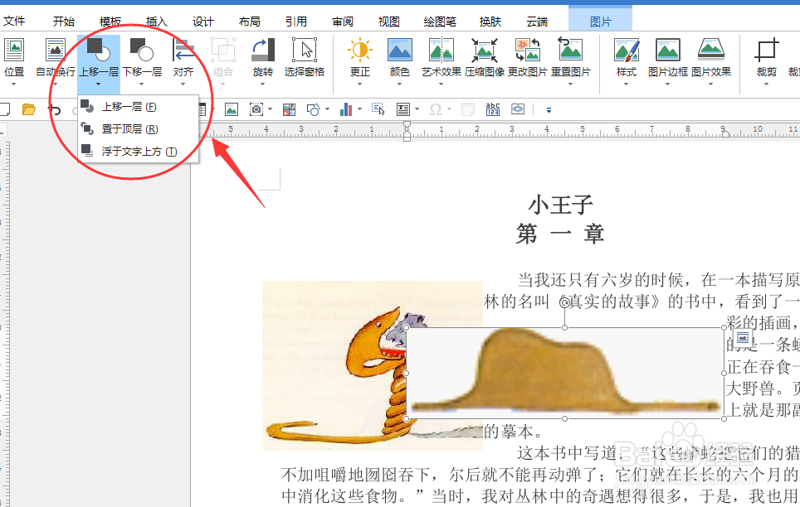Click 压缩图像 (Compress Image) icon

(x=484, y=50)
